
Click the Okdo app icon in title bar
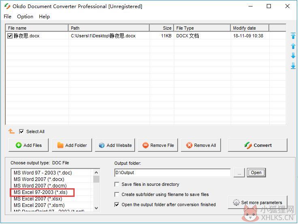click(x=7, y=6)
